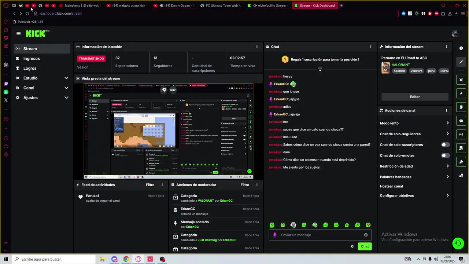Image resolution: width=469 pixels, height=264 pixels.
Task: Insert the first green emote in quick row
Action: [x=272, y=225]
